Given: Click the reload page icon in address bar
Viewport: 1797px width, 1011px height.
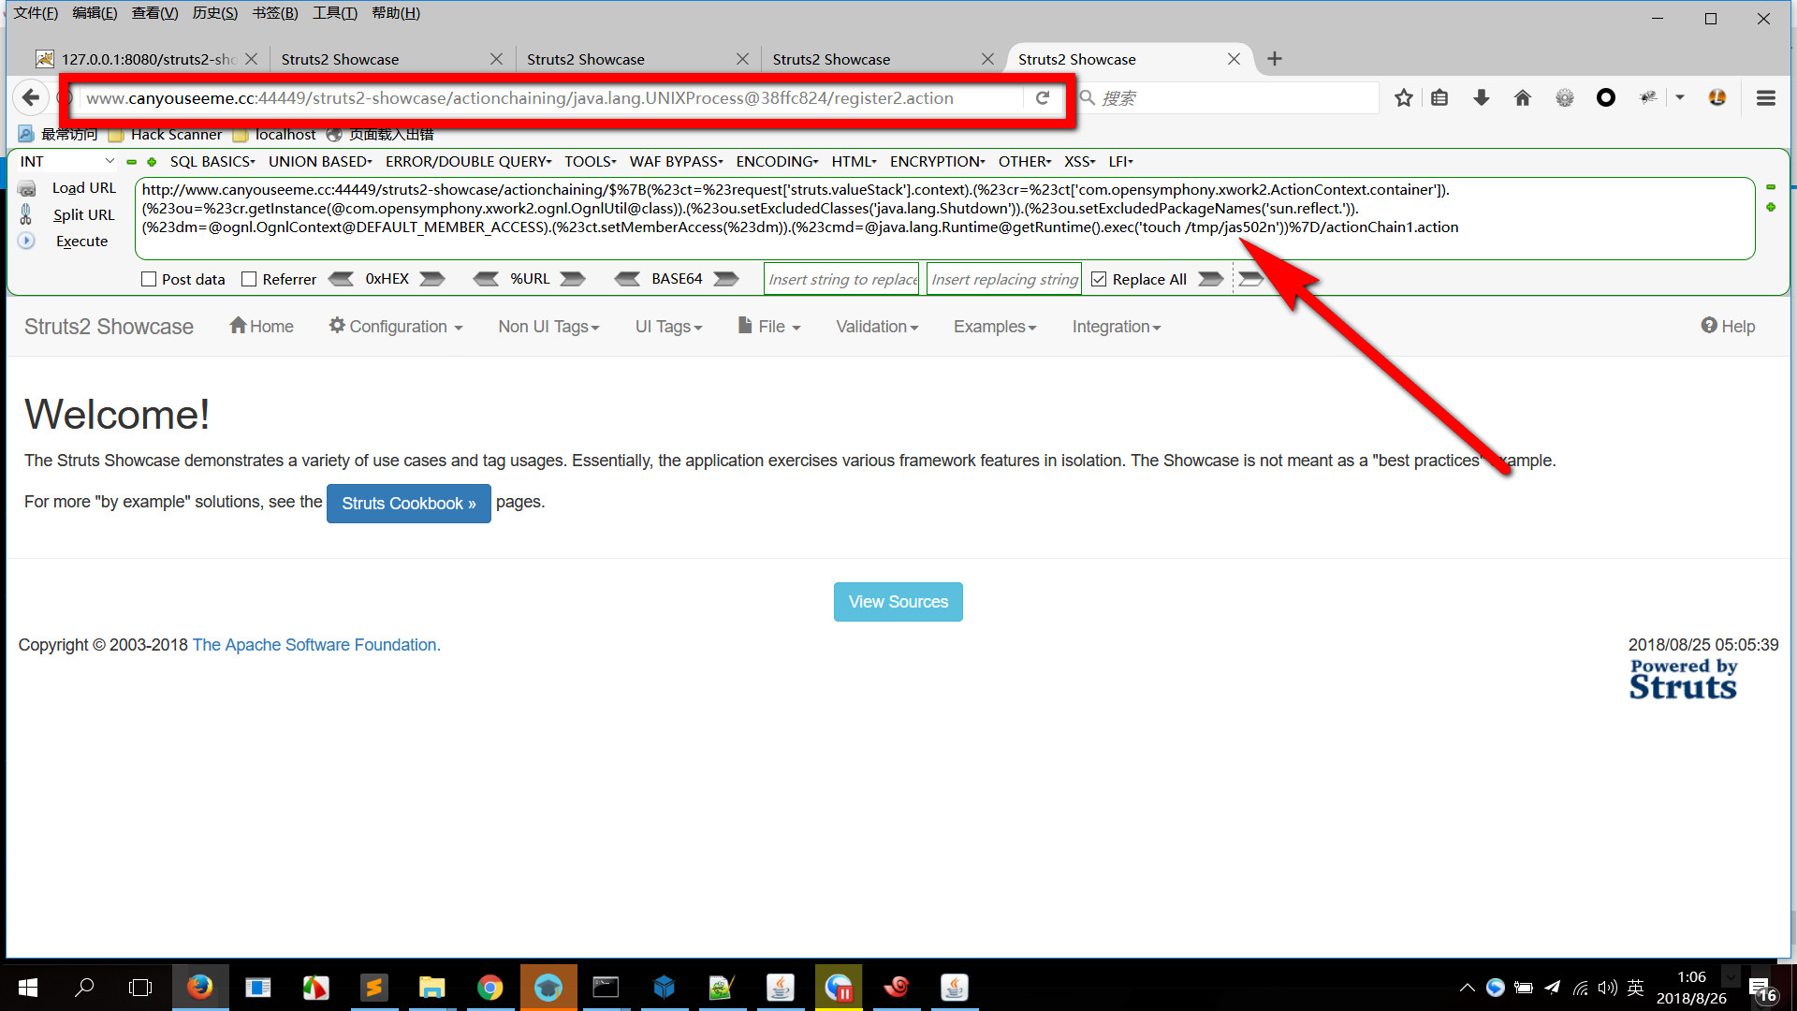Looking at the screenshot, I should (x=1042, y=98).
